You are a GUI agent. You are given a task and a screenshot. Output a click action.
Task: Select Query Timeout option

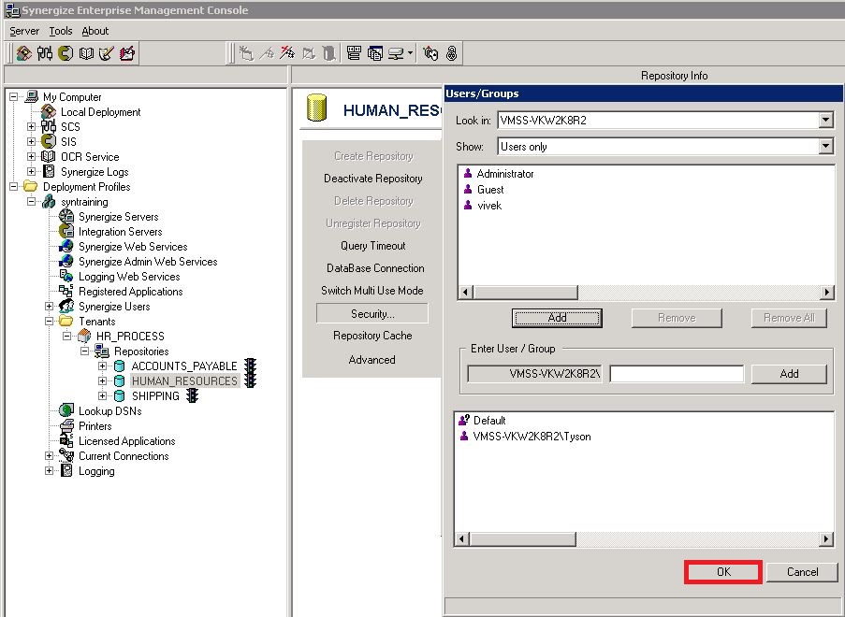373,246
